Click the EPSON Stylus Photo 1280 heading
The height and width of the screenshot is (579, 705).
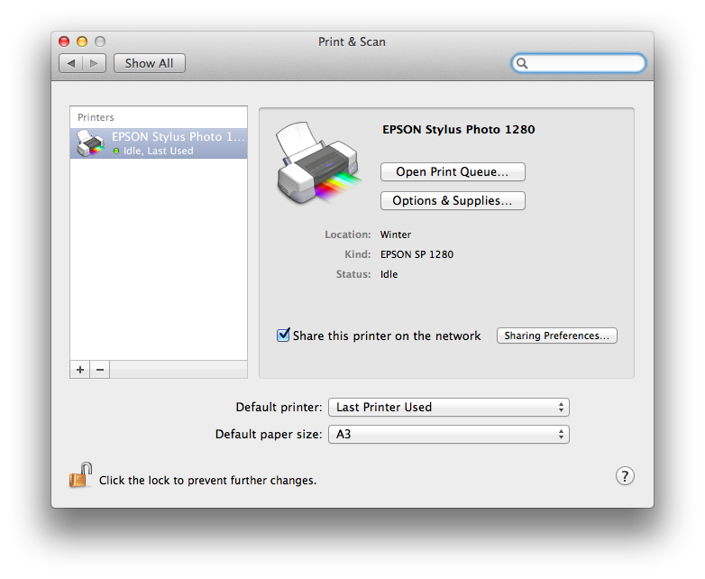tap(459, 130)
